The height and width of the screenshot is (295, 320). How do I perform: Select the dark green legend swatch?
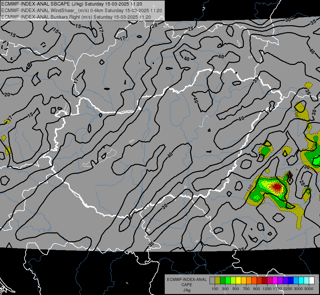click(x=223, y=280)
